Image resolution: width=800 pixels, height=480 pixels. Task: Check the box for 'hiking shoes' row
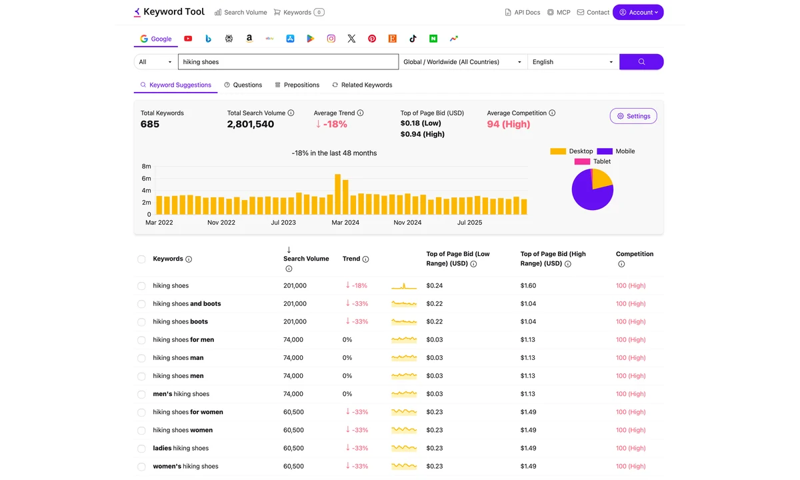pyautogui.click(x=141, y=286)
